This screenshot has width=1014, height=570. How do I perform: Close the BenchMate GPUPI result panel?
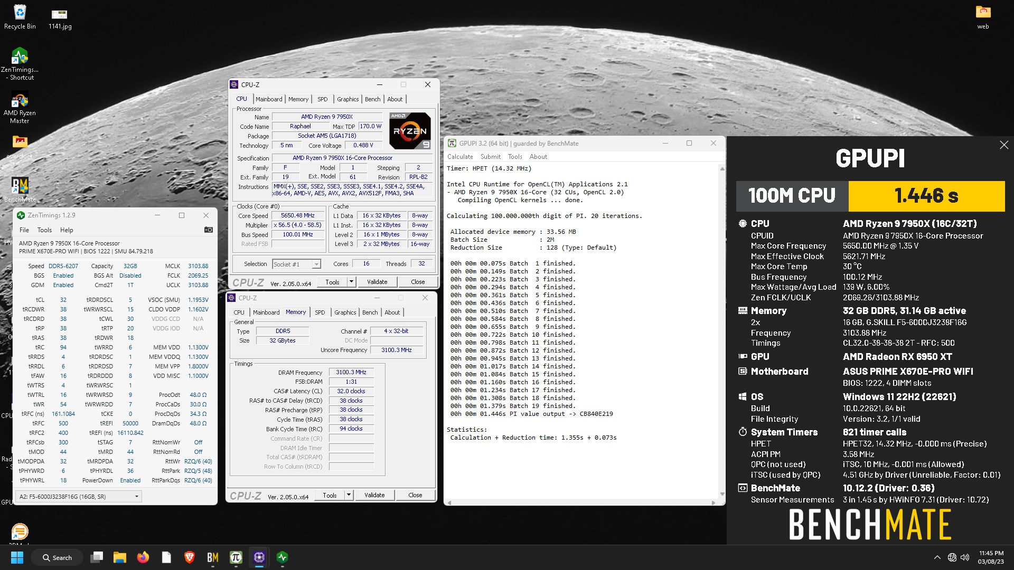click(x=1004, y=145)
